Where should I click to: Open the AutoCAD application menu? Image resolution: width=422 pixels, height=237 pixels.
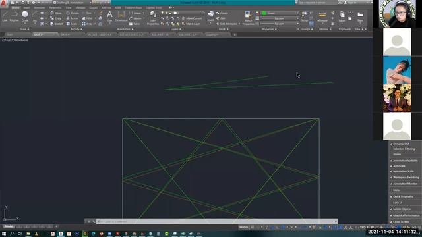click(3, 3)
